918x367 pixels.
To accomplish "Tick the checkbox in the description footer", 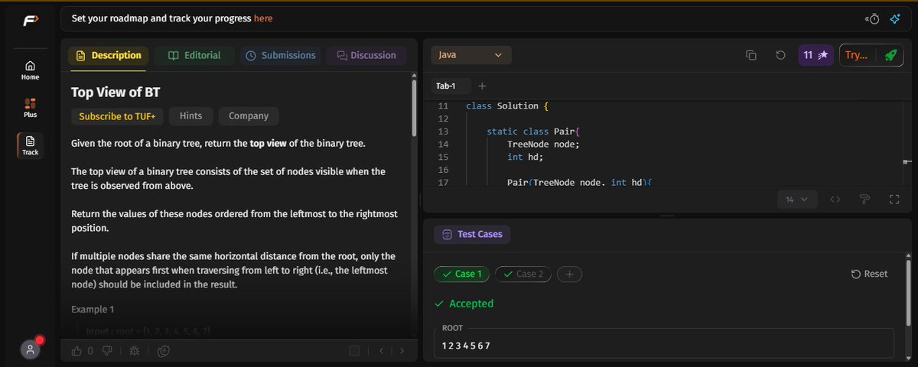I will click(353, 351).
